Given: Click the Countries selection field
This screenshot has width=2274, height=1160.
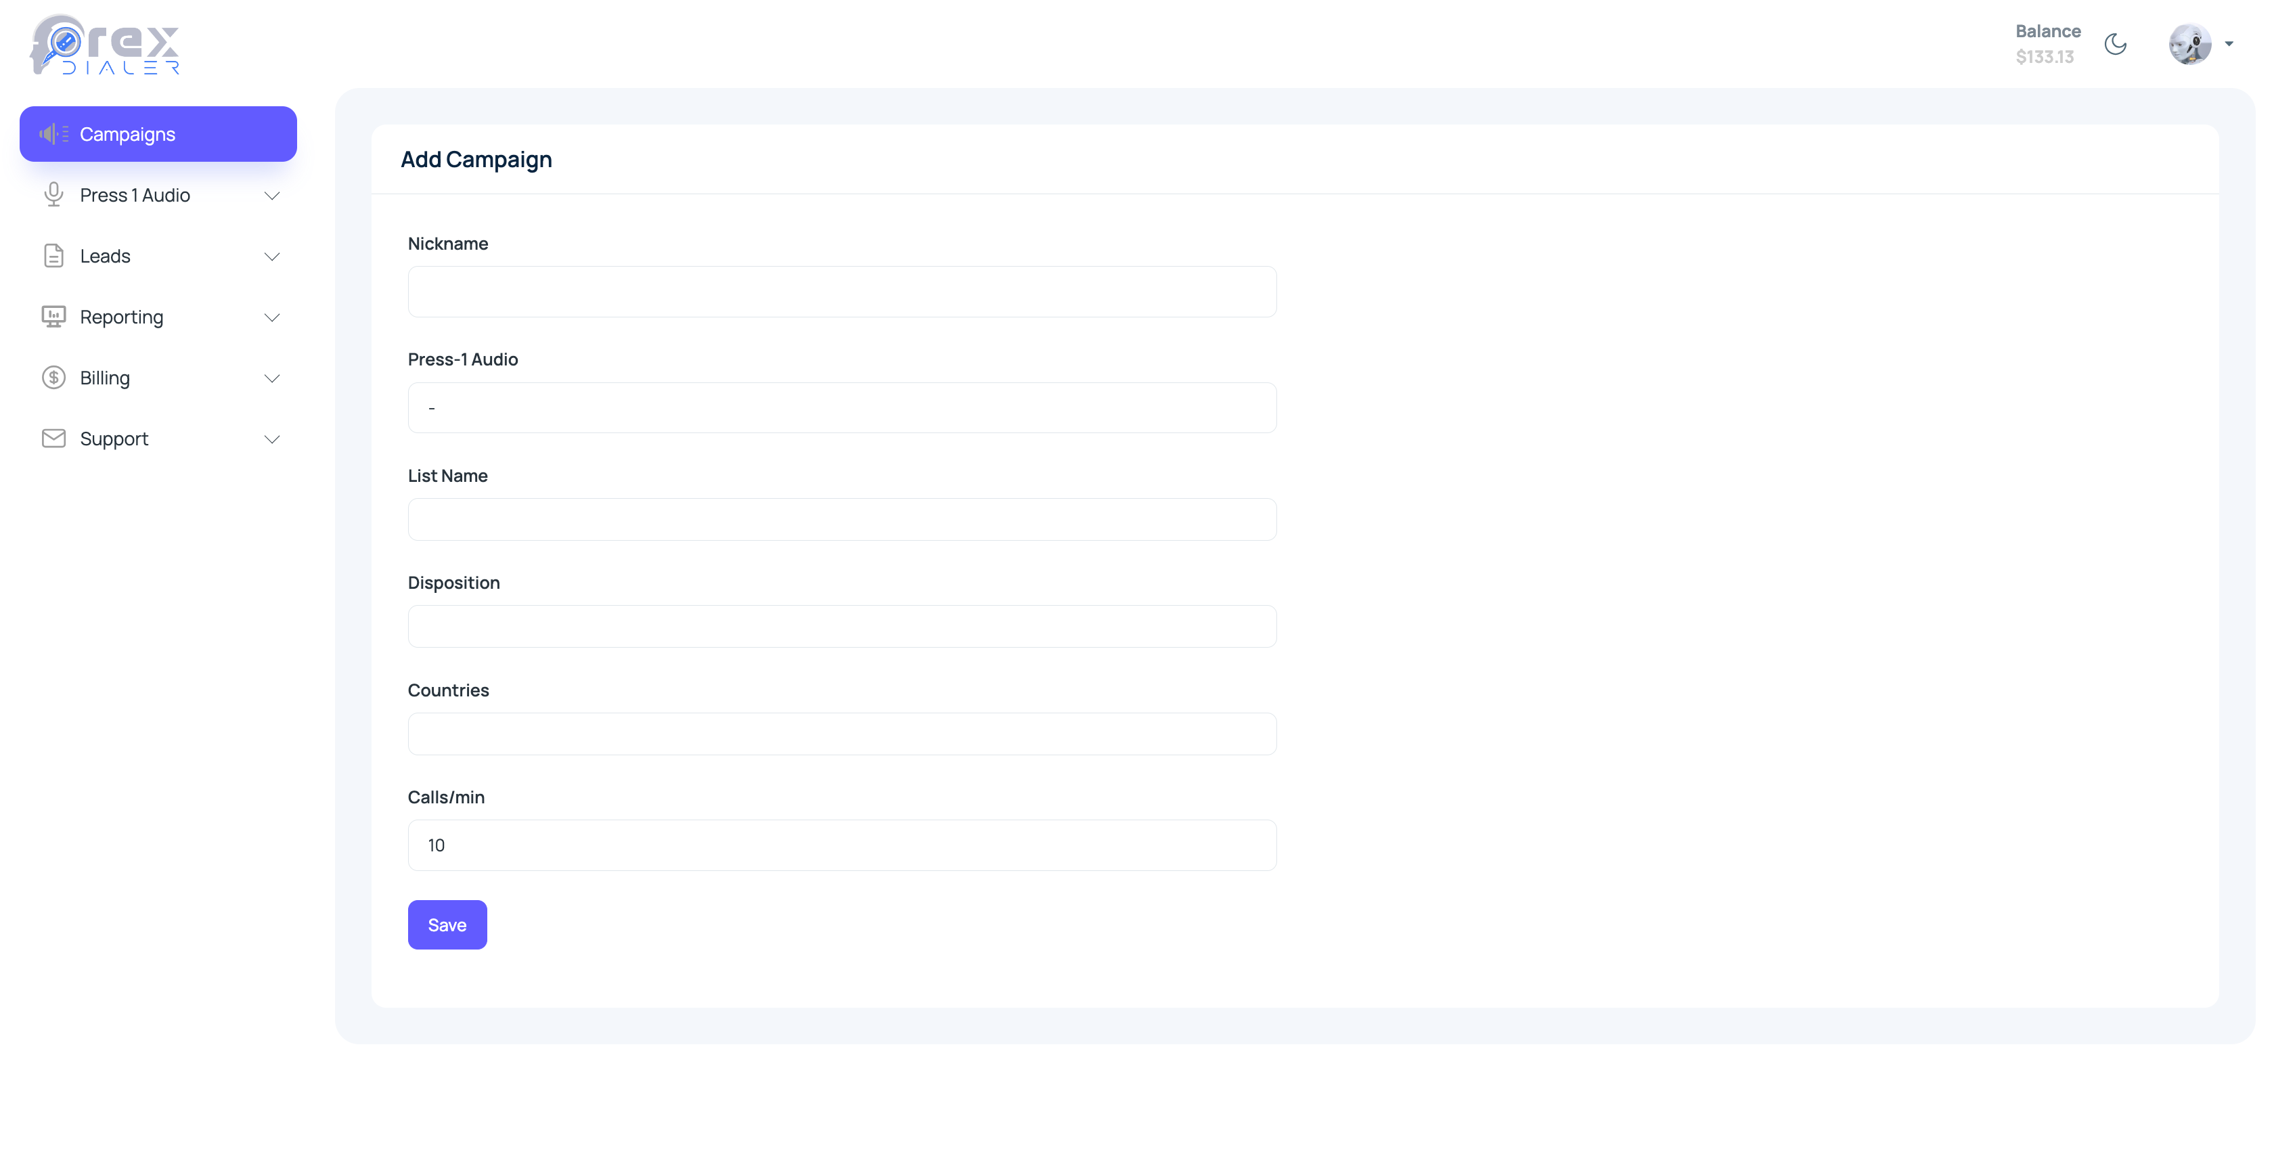Looking at the screenshot, I should tap(841, 734).
